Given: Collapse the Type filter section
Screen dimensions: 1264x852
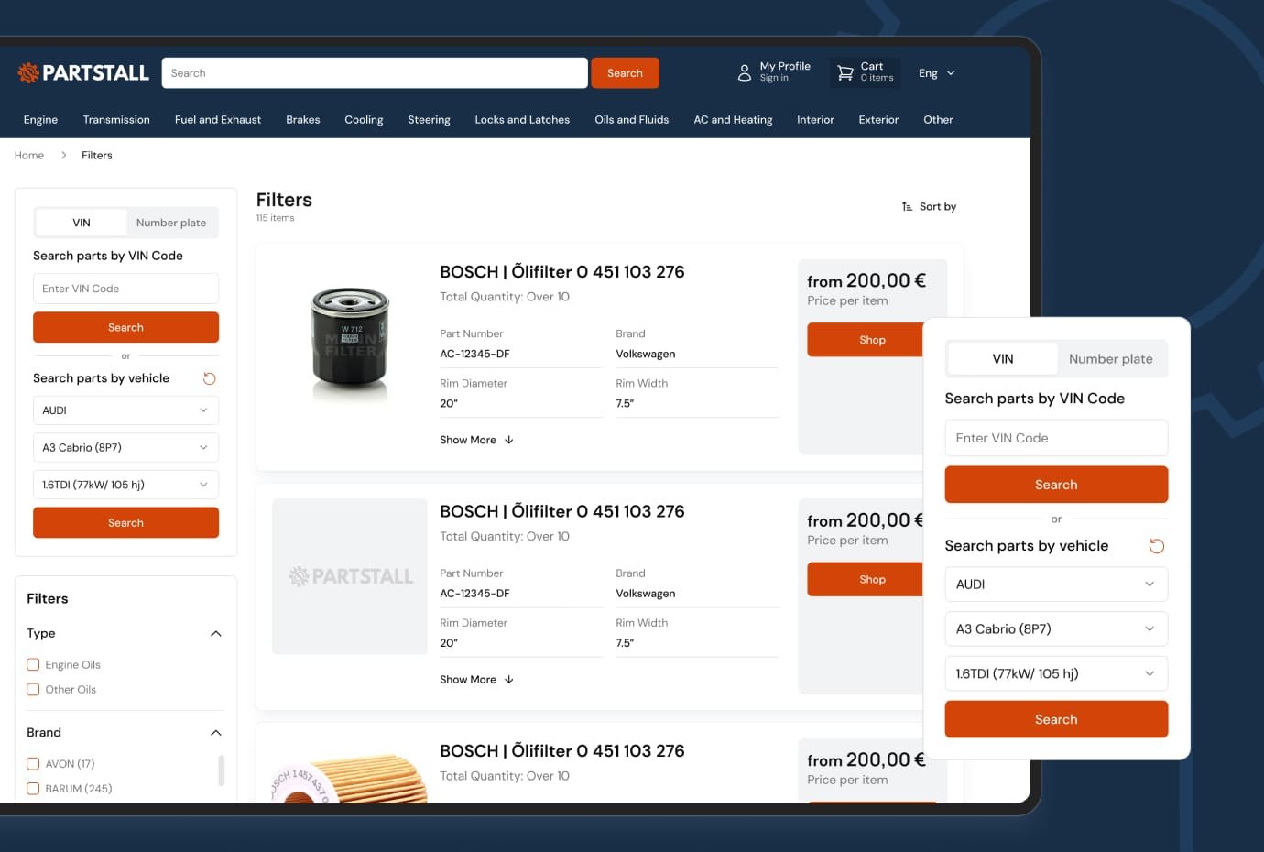Looking at the screenshot, I should (216, 634).
